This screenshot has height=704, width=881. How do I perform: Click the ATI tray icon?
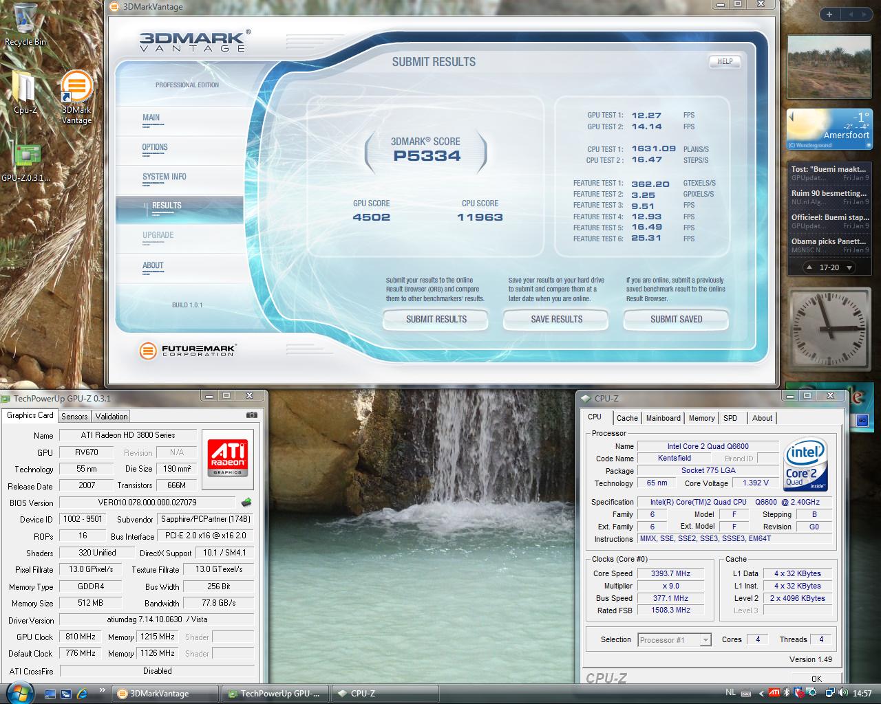point(774,694)
